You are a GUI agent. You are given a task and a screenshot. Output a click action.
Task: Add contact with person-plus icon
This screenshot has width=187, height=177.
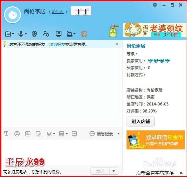coord(46,34)
